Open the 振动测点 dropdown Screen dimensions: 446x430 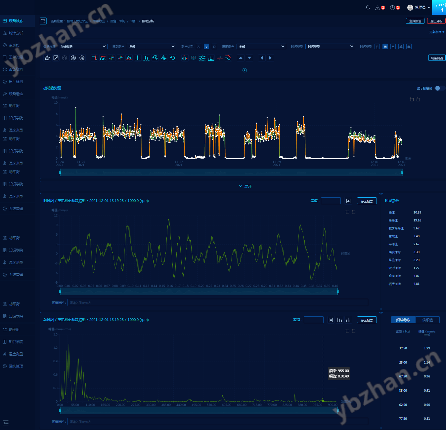[x=151, y=47]
